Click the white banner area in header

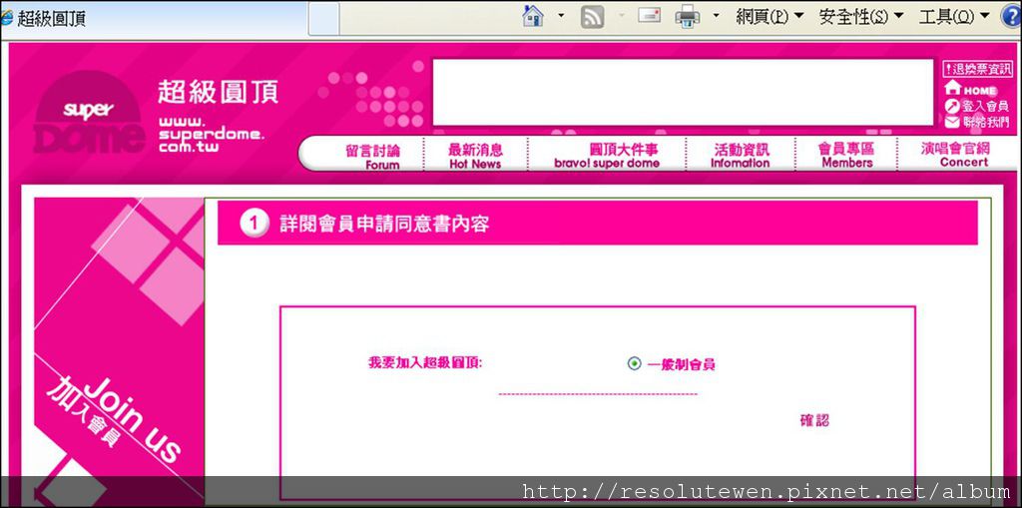[683, 92]
